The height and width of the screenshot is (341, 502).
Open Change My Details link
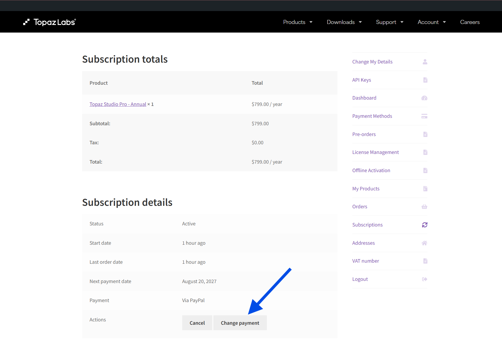tap(372, 62)
